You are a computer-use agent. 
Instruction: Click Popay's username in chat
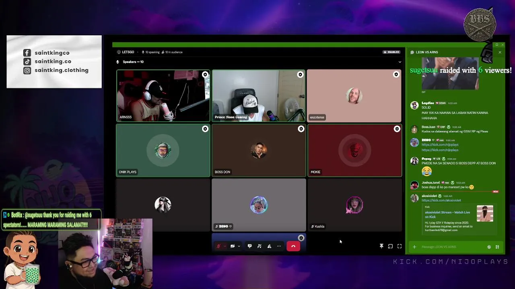click(x=426, y=159)
